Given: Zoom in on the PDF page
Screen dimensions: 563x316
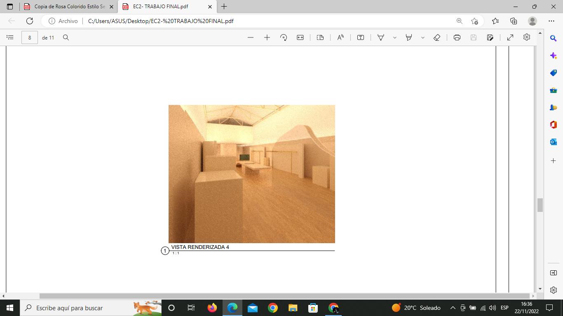Looking at the screenshot, I should coord(267,37).
